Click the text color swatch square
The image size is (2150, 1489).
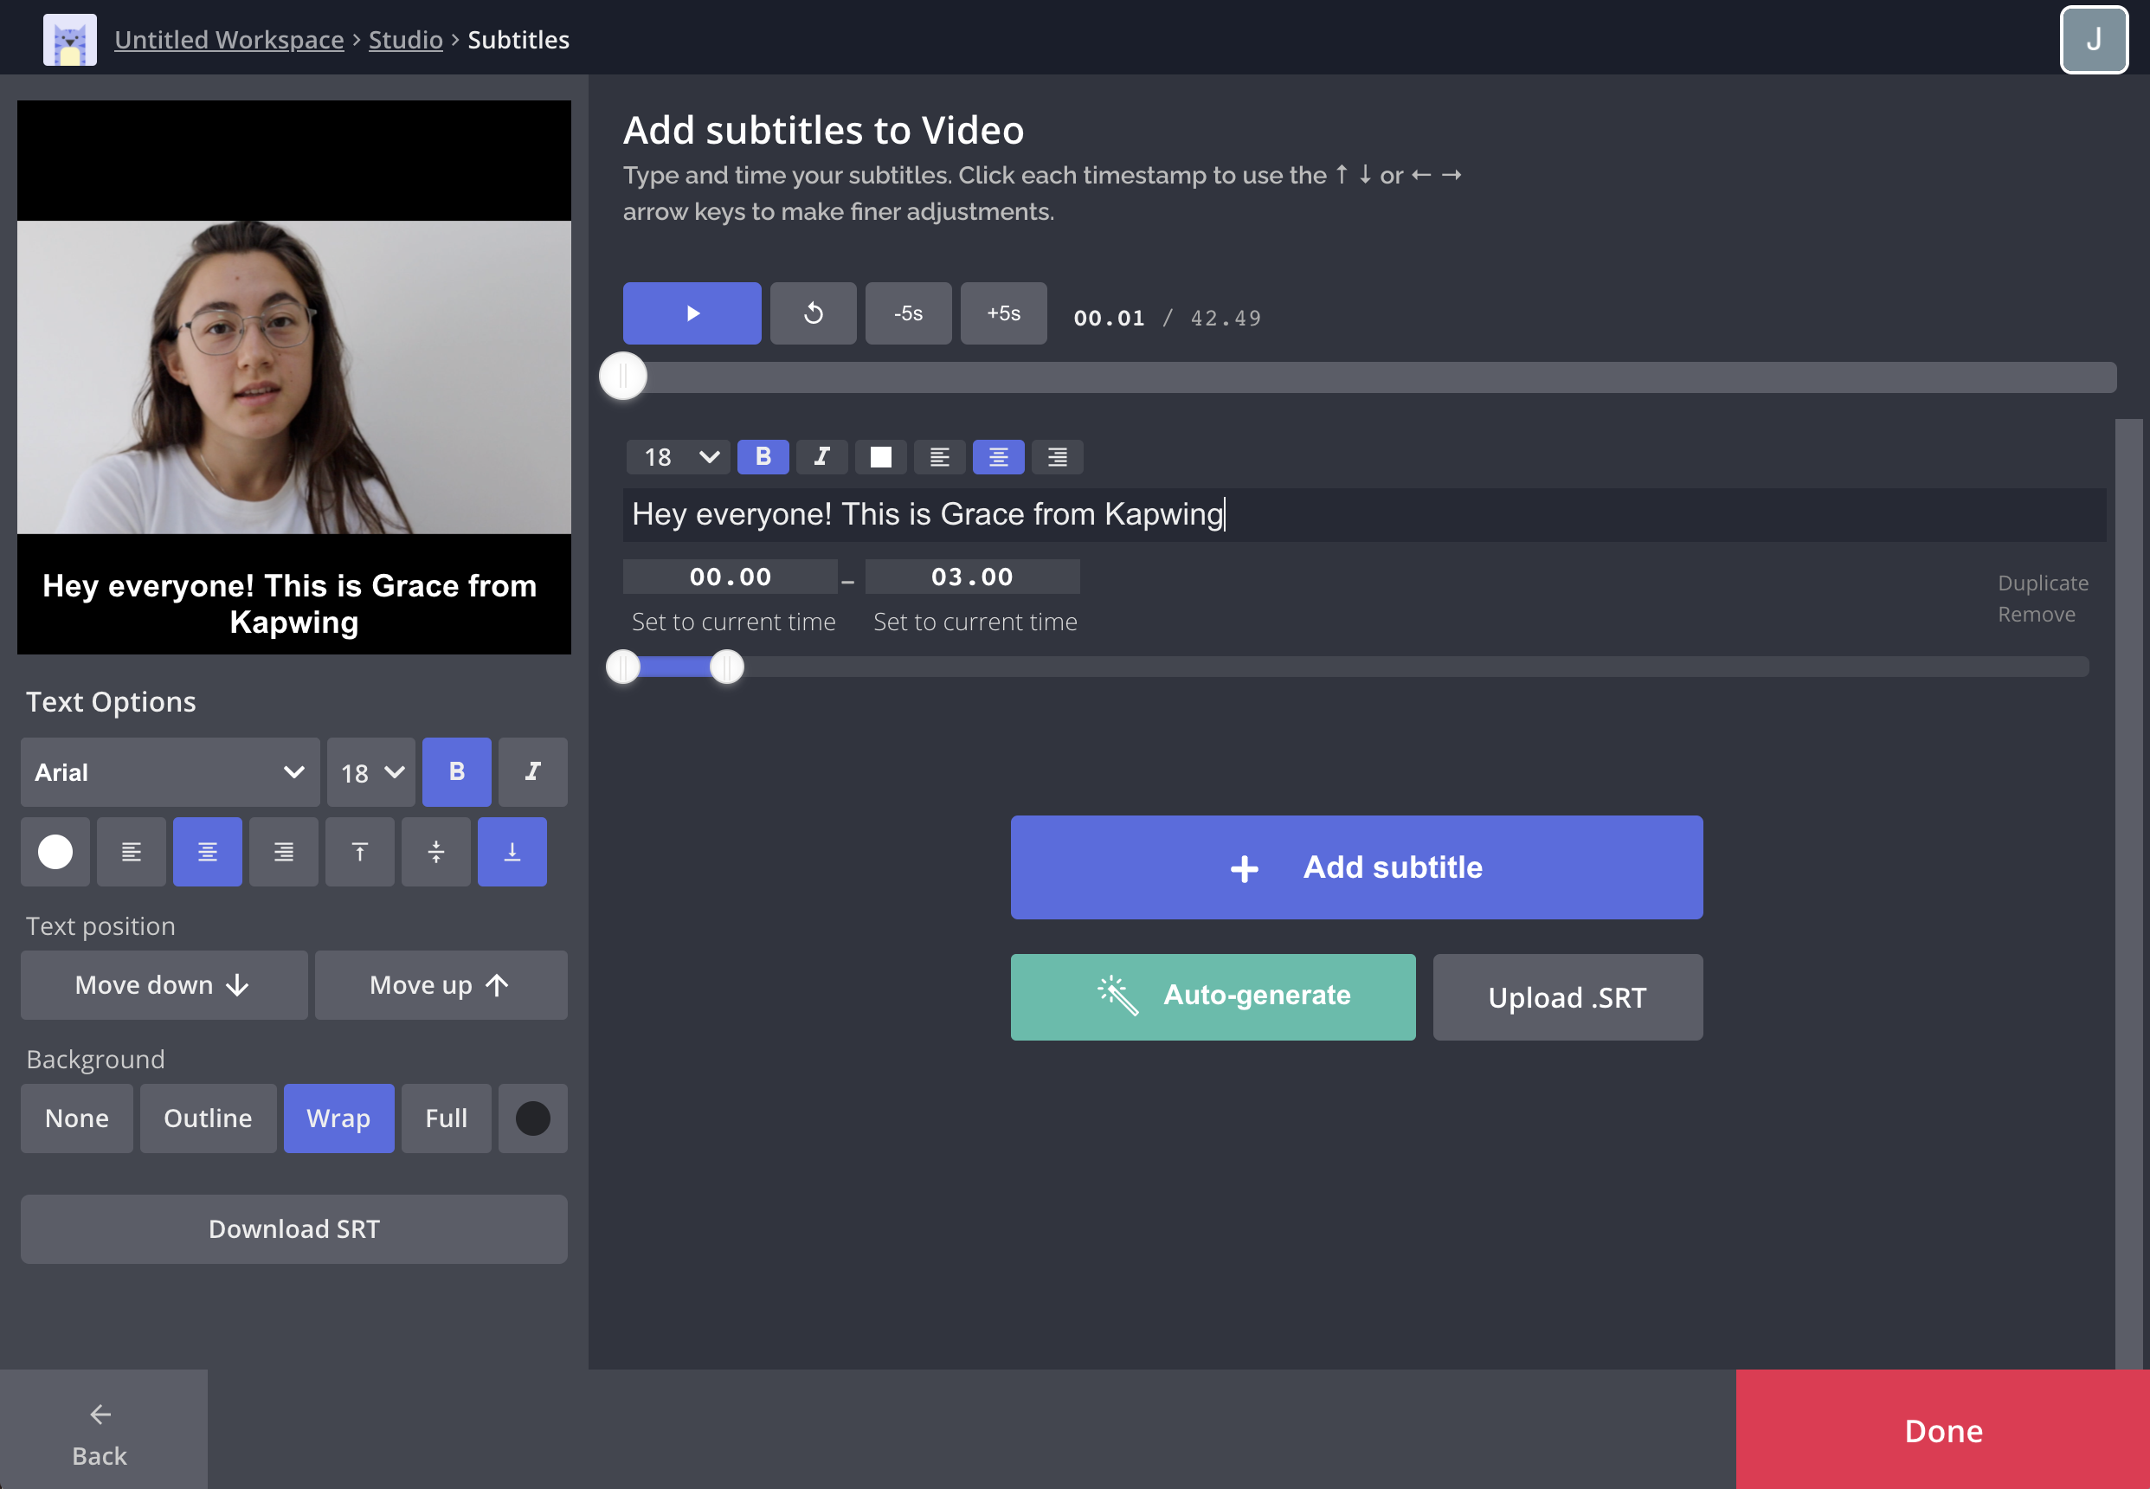(x=880, y=456)
